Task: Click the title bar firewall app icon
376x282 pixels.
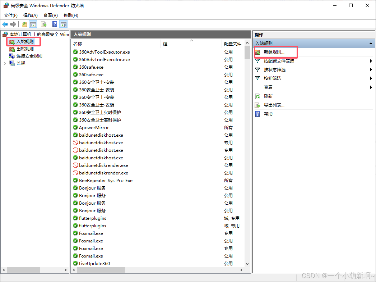Action: click(6, 5)
